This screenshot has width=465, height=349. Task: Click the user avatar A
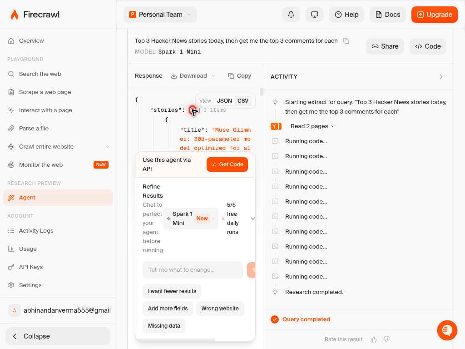click(14, 310)
